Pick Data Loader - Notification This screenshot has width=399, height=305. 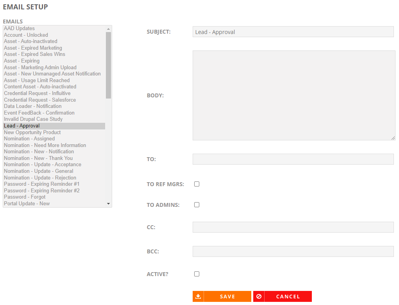tap(54, 106)
